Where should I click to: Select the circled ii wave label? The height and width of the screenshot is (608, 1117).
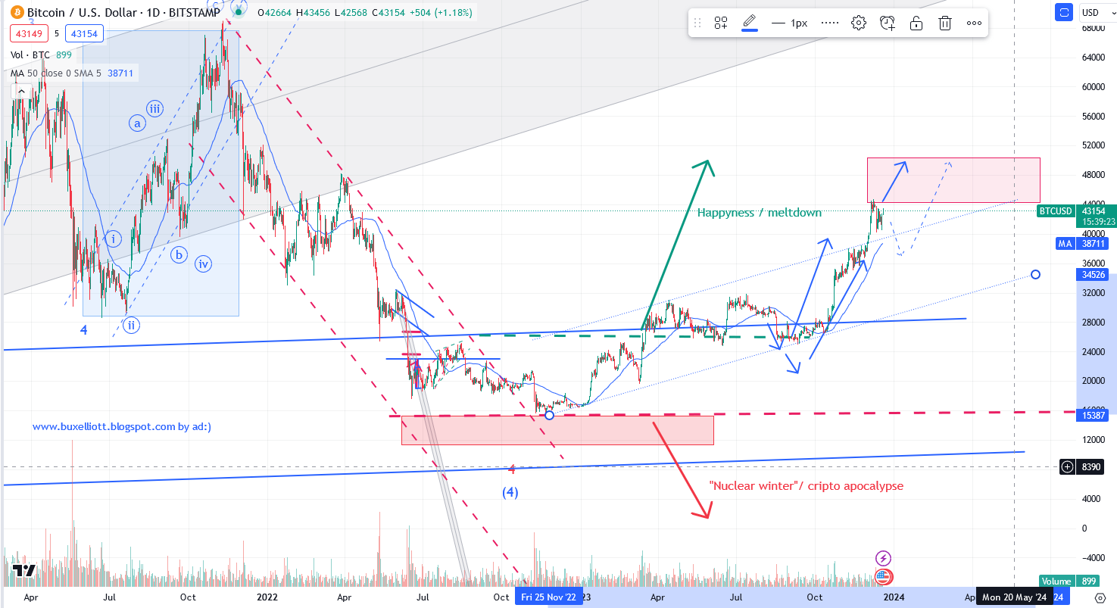click(130, 326)
